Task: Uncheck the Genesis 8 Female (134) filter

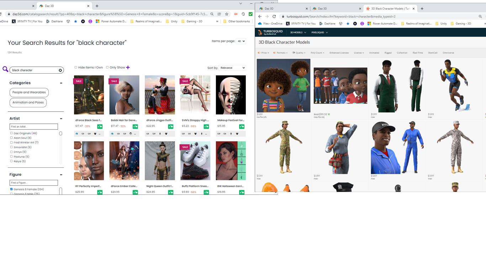Action: [11, 189]
